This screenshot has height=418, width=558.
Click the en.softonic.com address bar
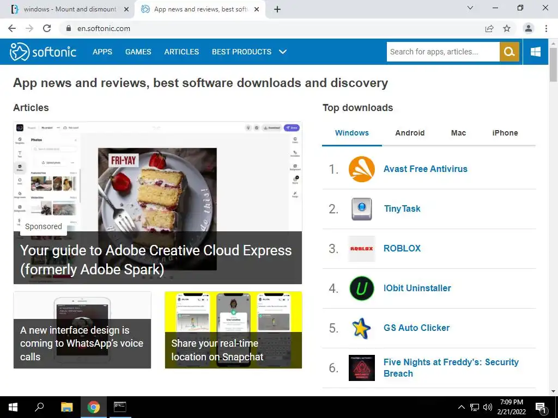point(104,28)
